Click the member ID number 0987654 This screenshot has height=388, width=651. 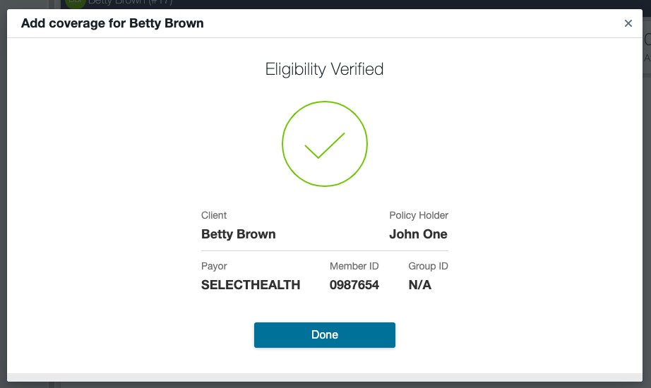pyautogui.click(x=354, y=285)
